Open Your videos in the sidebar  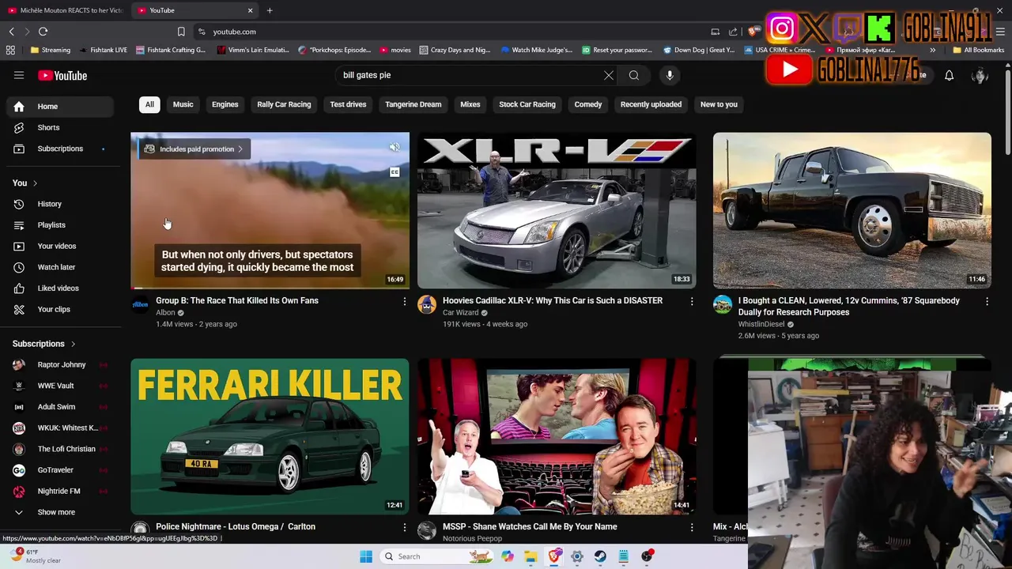(x=60, y=246)
